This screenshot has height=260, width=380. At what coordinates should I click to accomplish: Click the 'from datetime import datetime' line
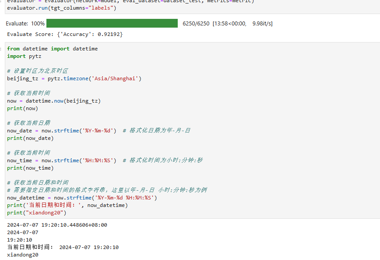coord(53,49)
